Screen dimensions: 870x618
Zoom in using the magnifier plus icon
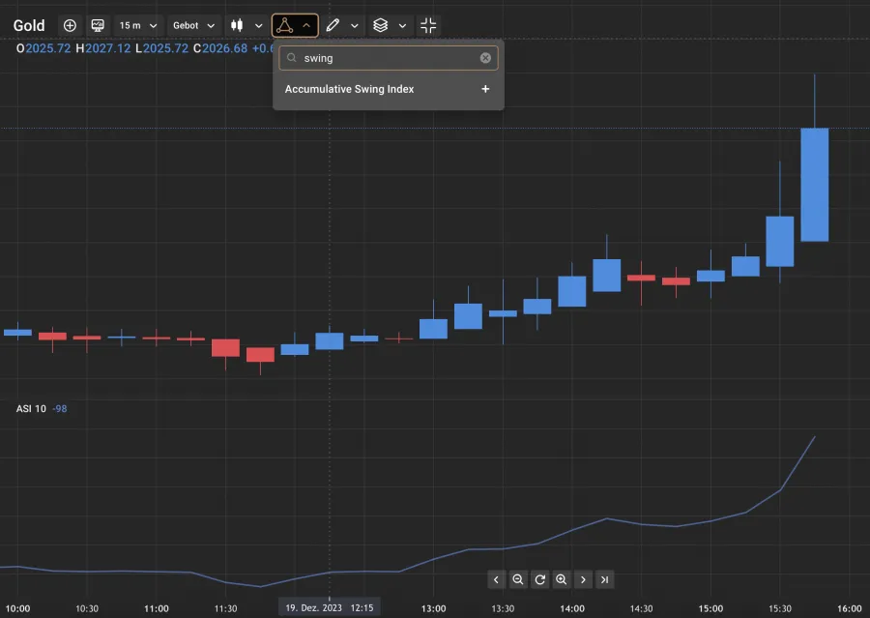tap(562, 579)
